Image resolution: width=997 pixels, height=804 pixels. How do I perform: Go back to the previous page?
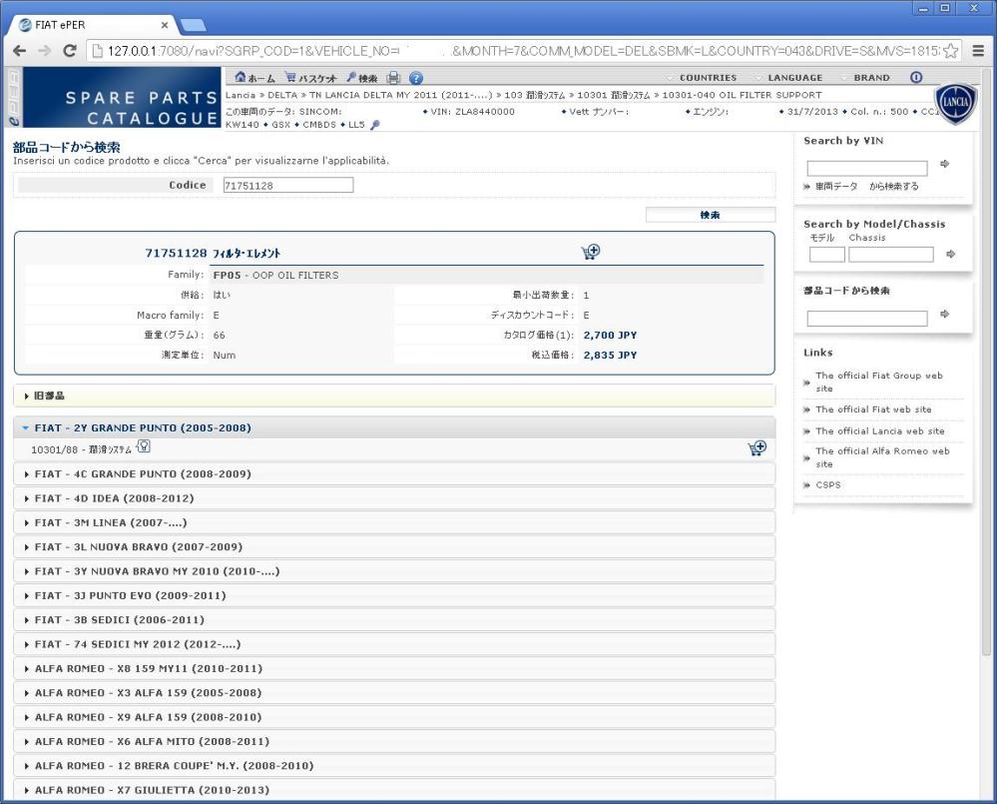point(20,51)
